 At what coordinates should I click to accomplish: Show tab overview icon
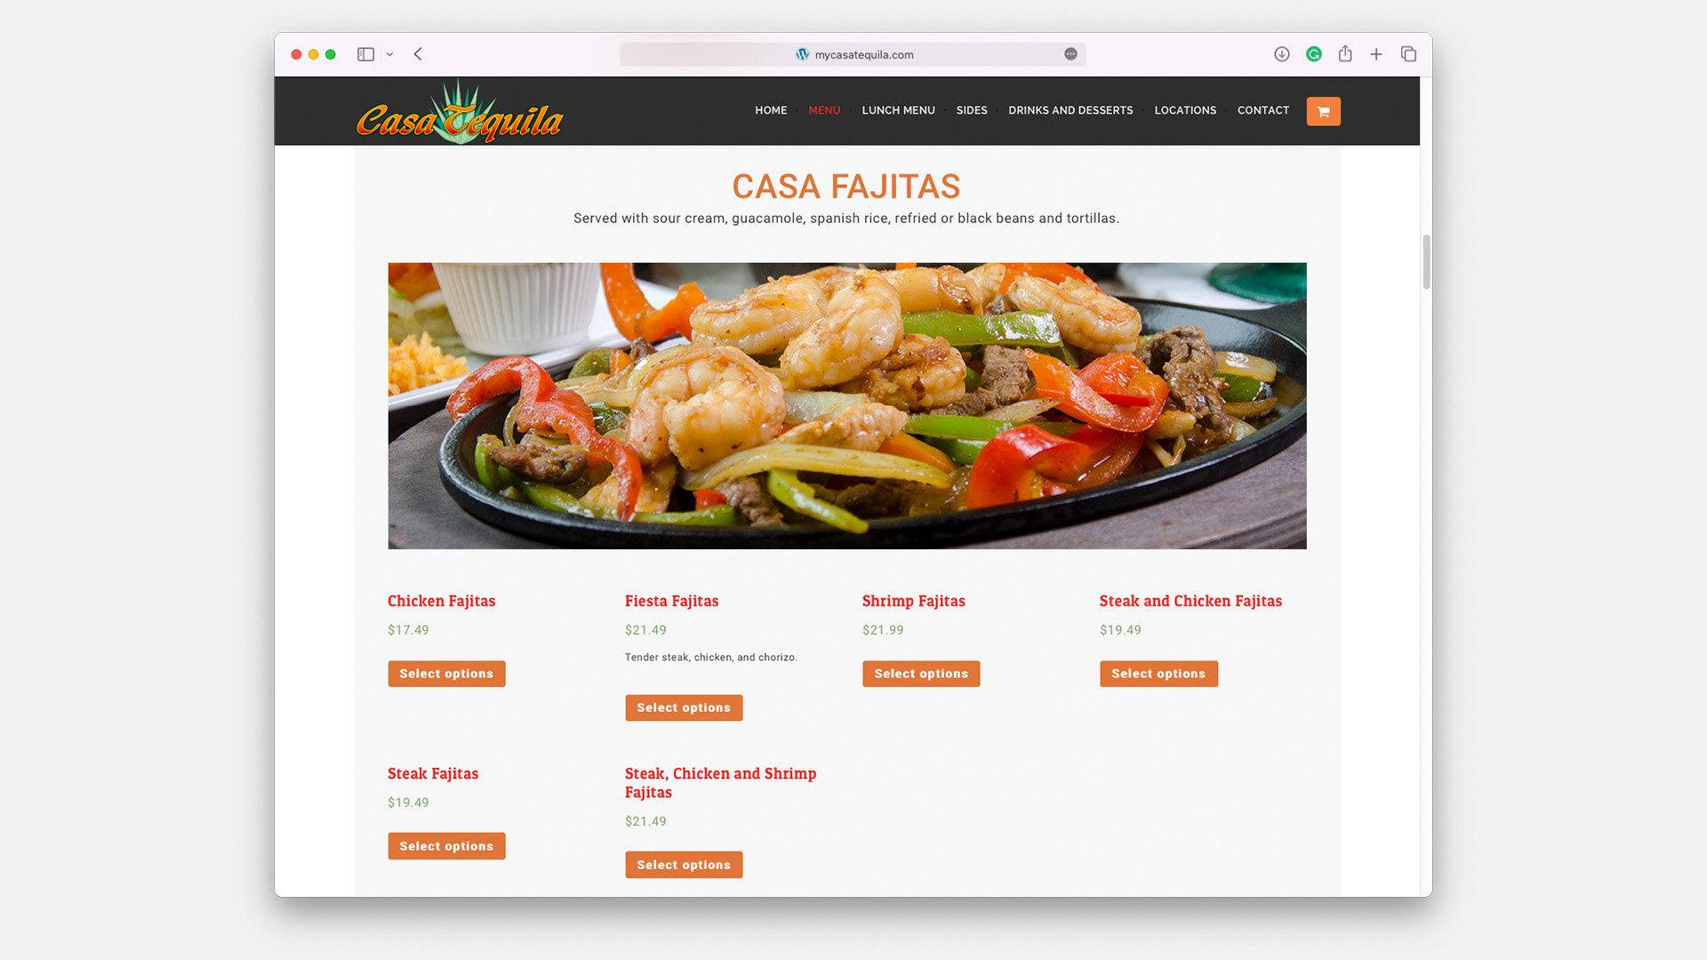1408,54
